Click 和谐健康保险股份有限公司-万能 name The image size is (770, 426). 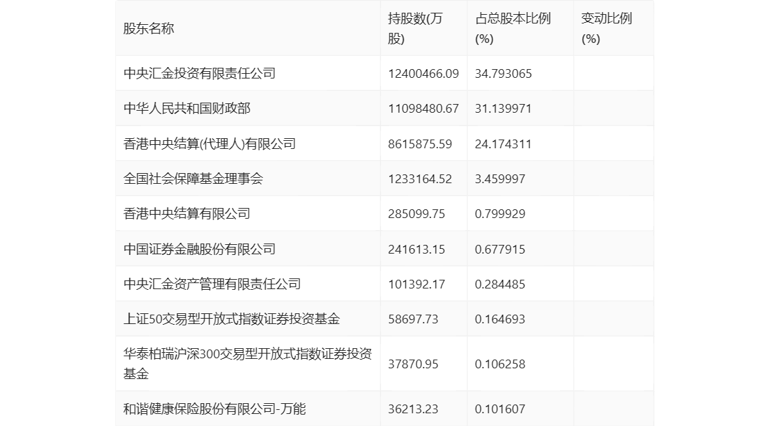tap(215, 409)
